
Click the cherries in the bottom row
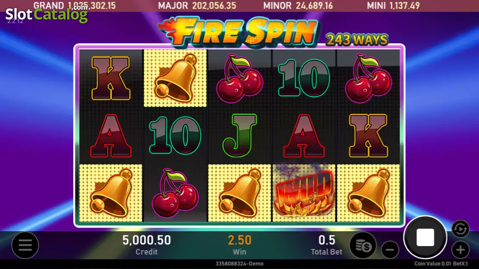(x=175, y=193)
